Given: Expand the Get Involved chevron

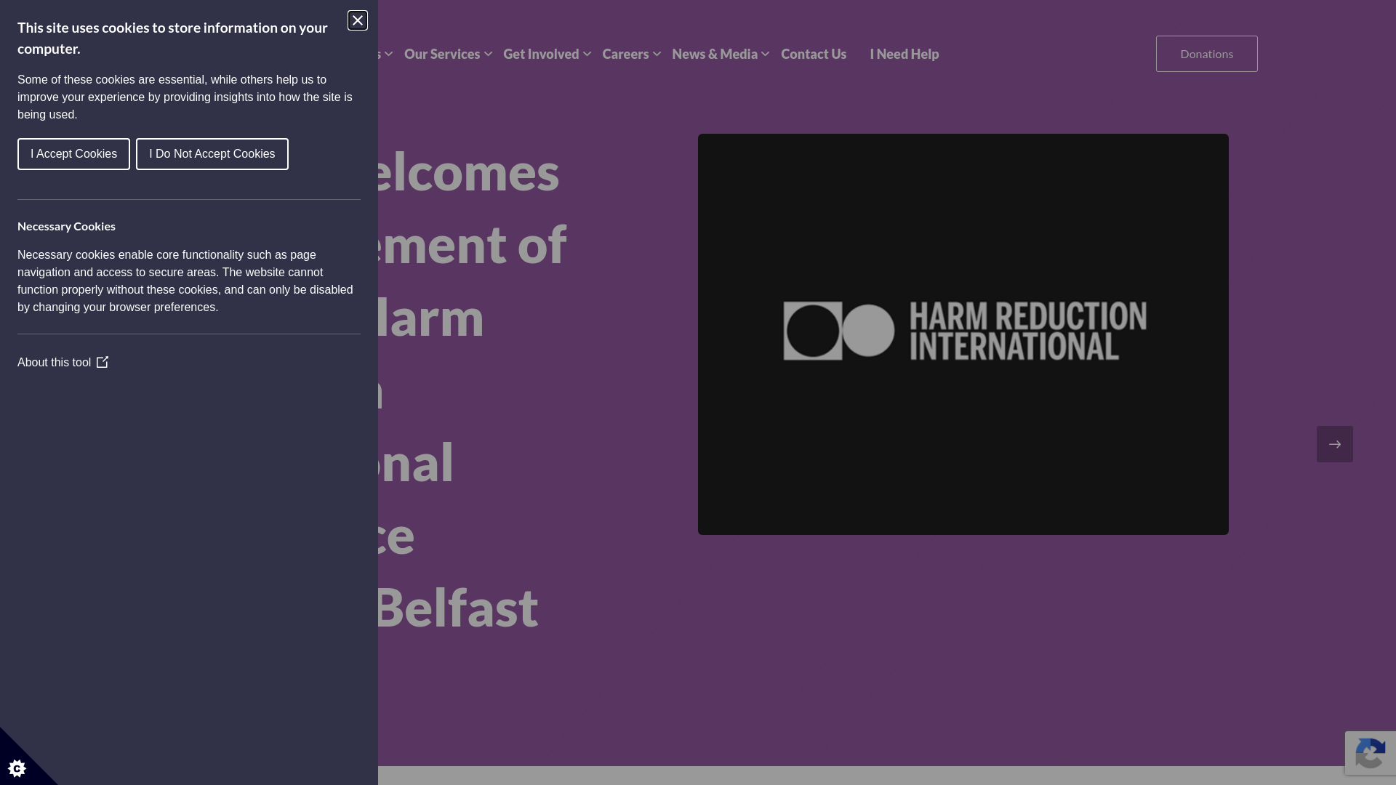Looking at the screenshot, I should point(587,54).
